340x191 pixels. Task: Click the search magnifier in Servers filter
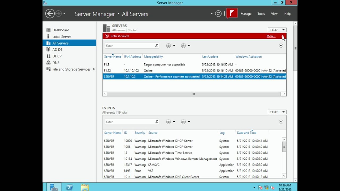pyautogui.click(x=157, y=46)
